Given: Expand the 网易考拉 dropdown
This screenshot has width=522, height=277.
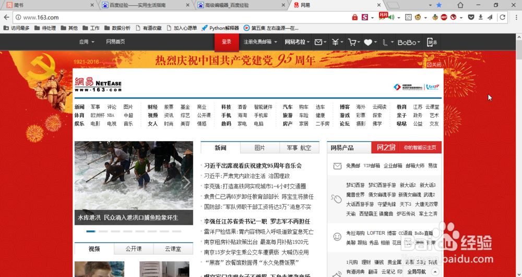Looking at the screenshot, I should coord(297,42).
